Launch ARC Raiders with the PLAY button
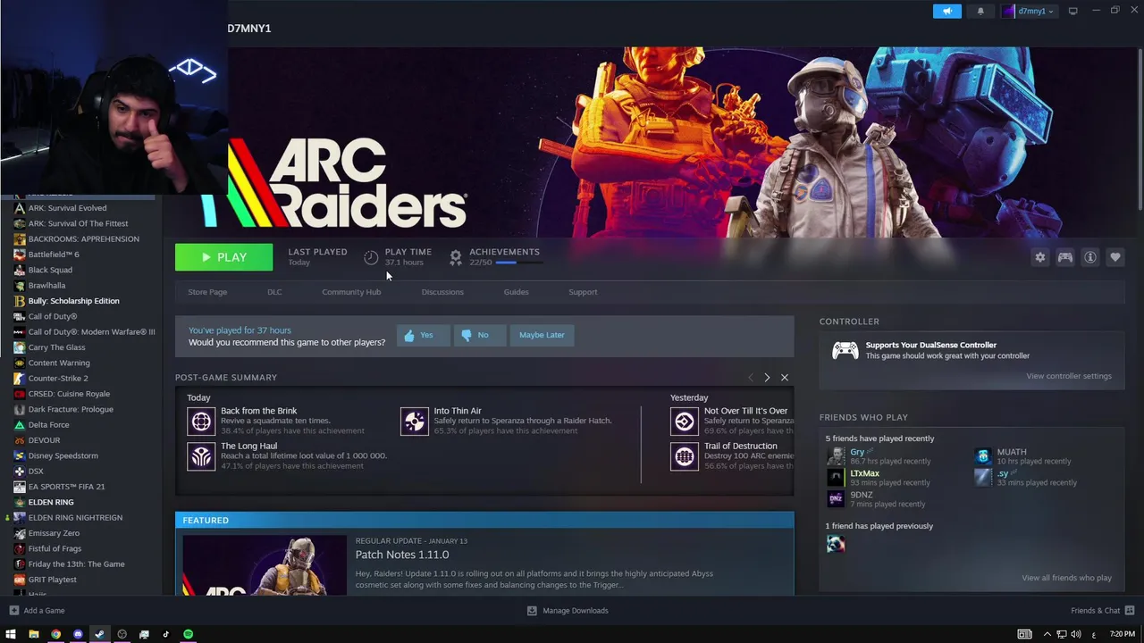 pyautogui.click(x=223, y=257)
